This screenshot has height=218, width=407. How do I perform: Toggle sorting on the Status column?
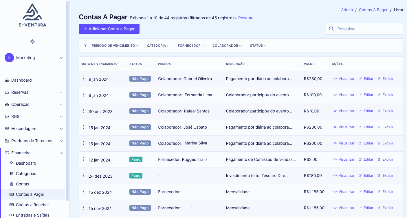click(x=151, y=64)
